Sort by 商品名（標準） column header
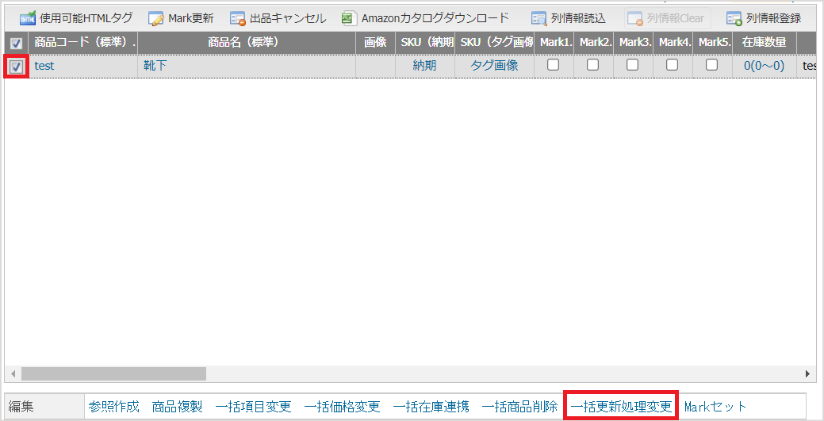The height and width of the screenshot is (421, 824). tap(247, 43)
